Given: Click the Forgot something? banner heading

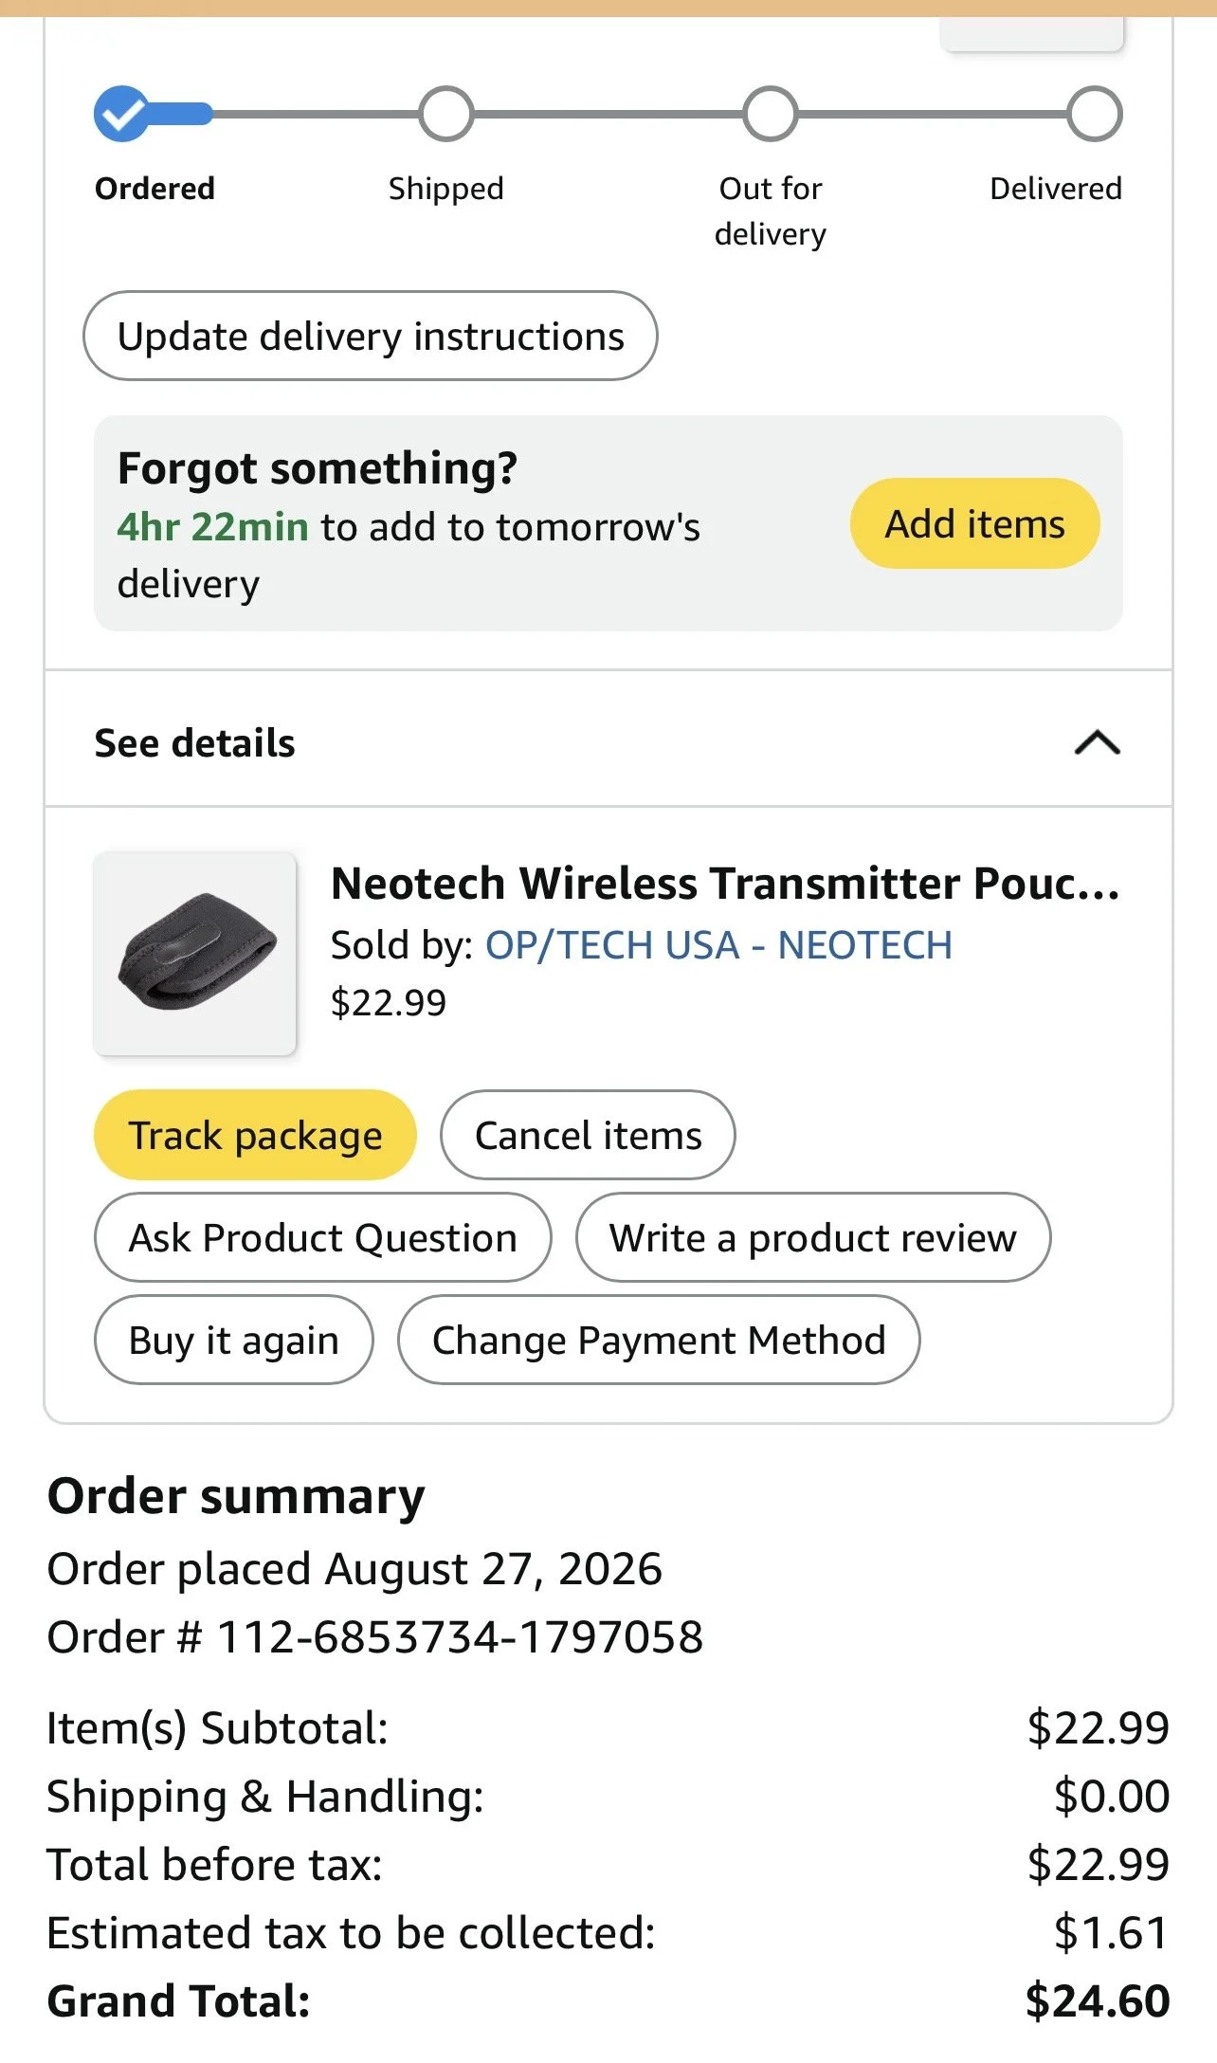Looking at the screenshot, I should point(318,468).
